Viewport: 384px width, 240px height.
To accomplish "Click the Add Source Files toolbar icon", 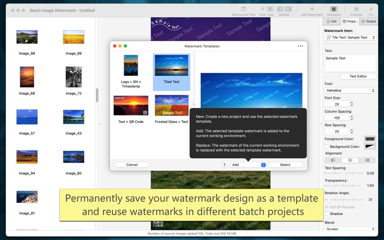I will (x=243, y=9).
